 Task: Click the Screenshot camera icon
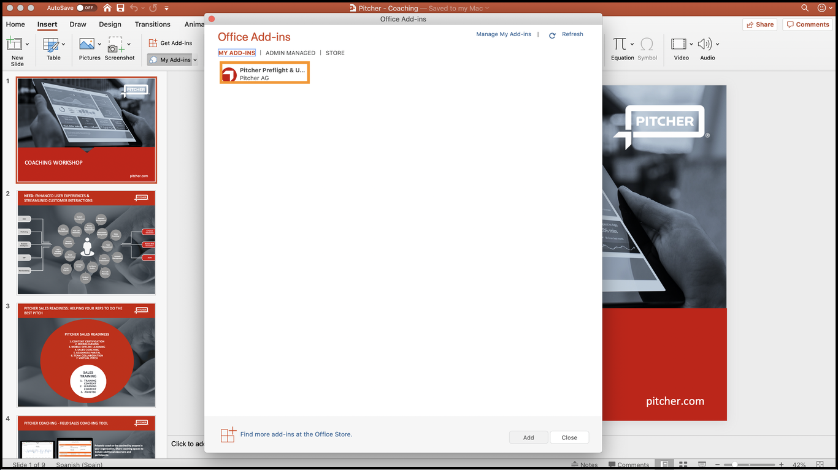(115, 45)
